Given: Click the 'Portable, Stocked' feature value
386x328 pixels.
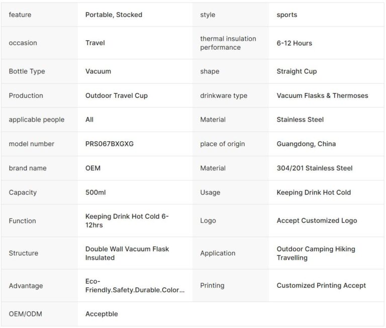Looking at the screenshot, I should click(114, 15).
